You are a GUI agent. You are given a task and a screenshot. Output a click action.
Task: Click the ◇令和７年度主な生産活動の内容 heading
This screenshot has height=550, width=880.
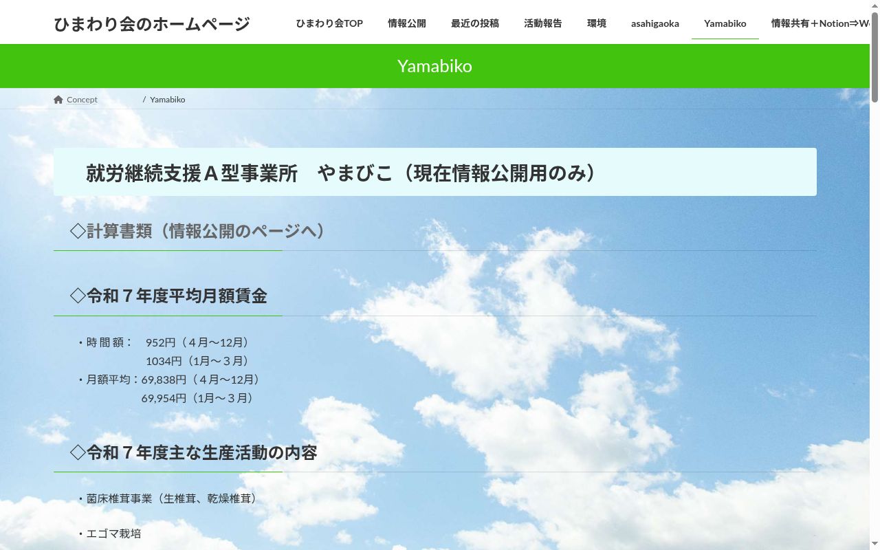(x=194, y=452)
